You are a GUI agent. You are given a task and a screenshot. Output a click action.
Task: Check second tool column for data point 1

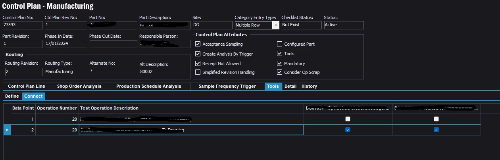pyautogui.click(x=436, y=119)
